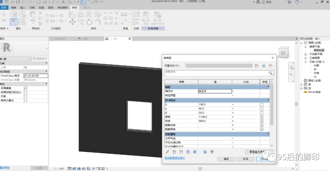330x171 pixels.
Task: Click the New Type icon beside type name
Action: 257,66
